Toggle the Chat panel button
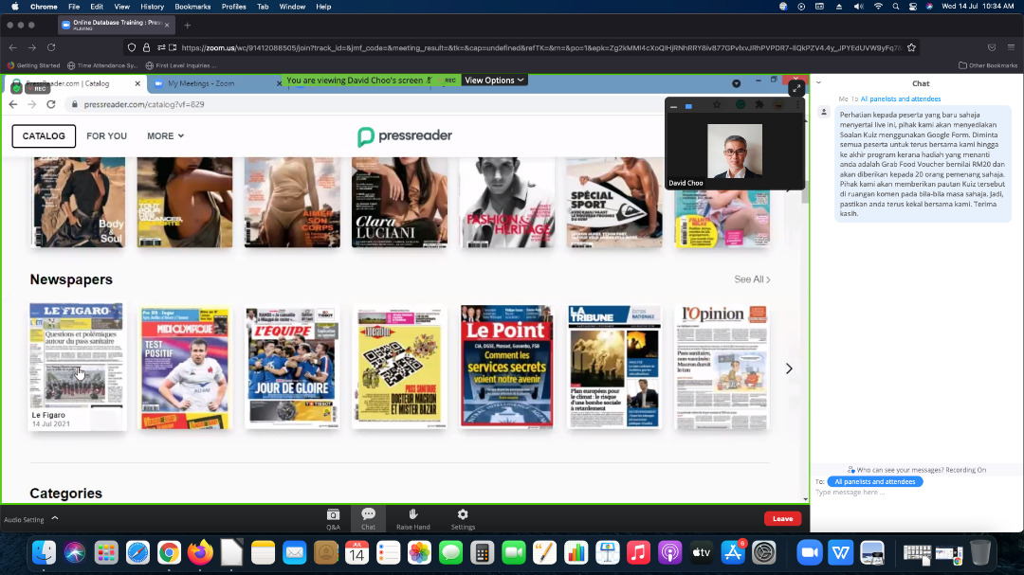1024x575 pixels. 368,519
